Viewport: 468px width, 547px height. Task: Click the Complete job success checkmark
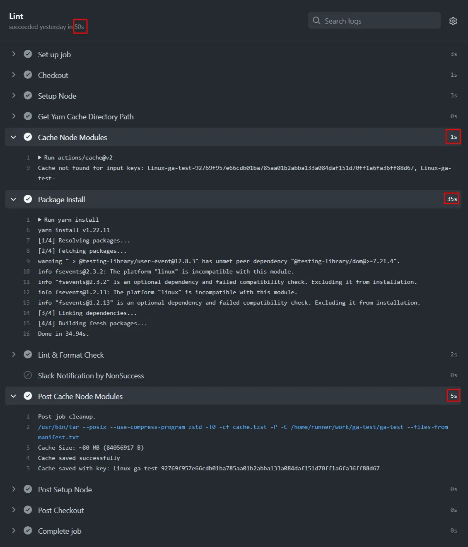[x=28, y=531]
